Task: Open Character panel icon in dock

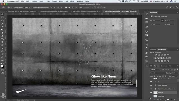Action: 147,45
